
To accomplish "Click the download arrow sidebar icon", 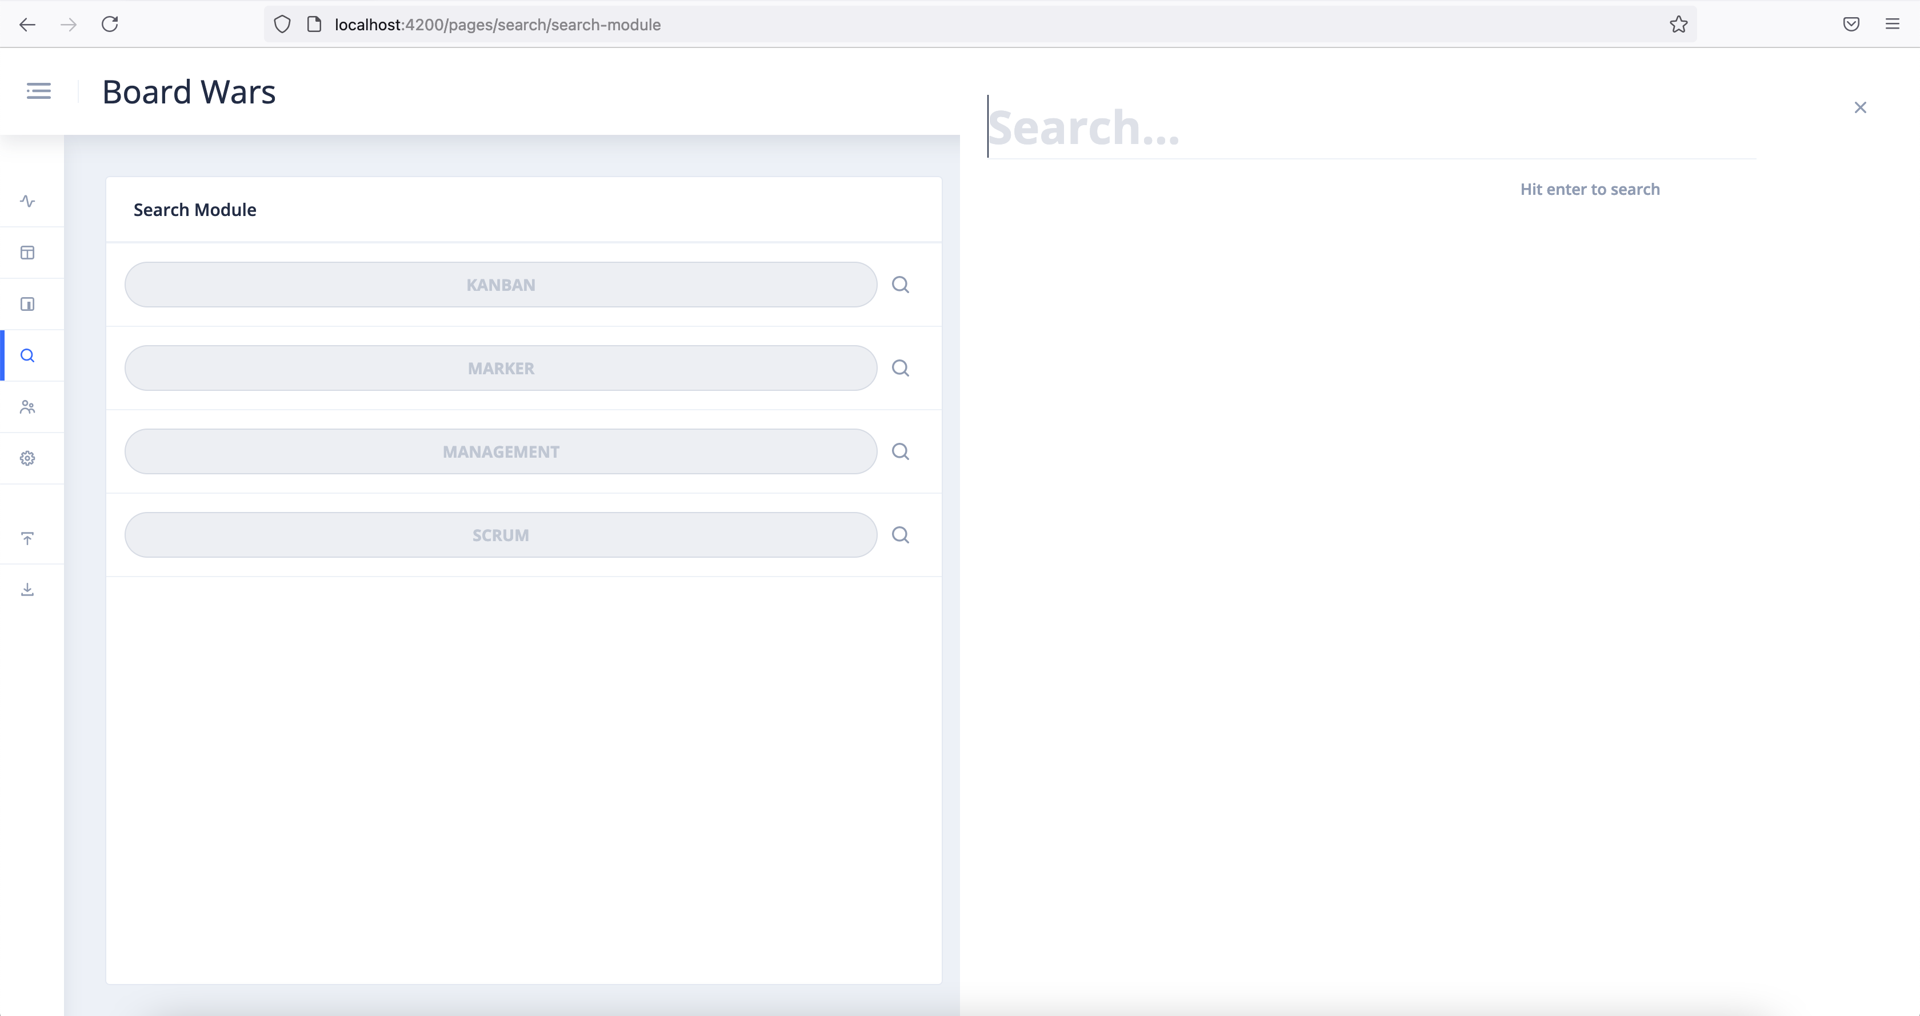I will tap(27, 590).
